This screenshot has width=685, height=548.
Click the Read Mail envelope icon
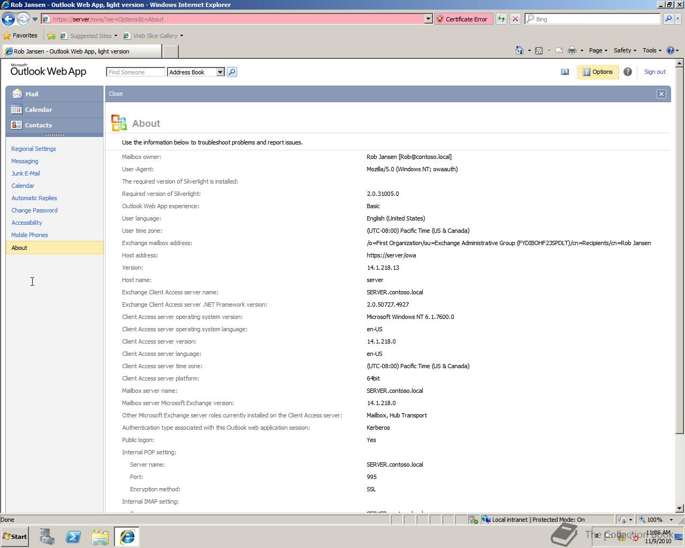(559, 50)
